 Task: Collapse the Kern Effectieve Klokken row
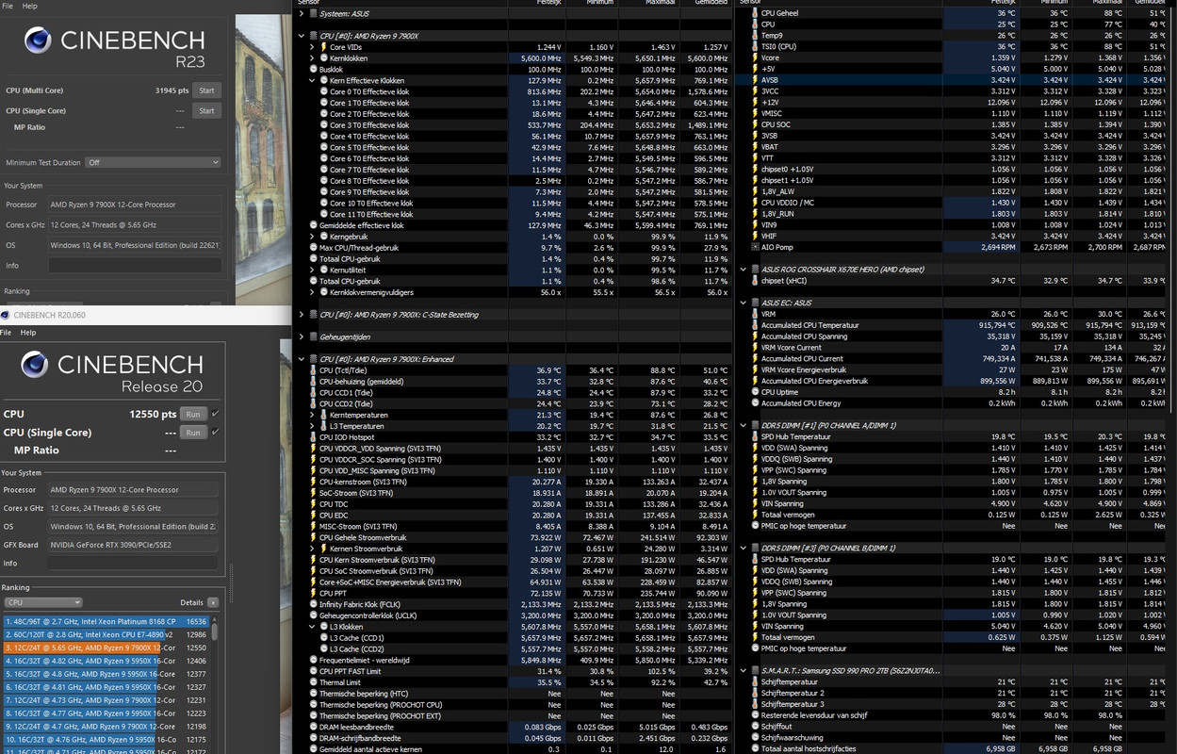(312, 80)
